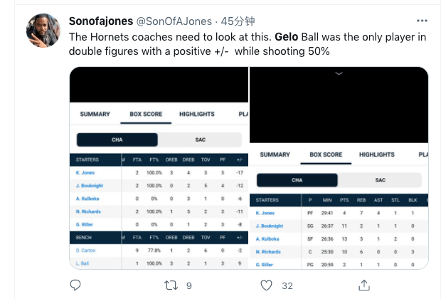Open Sonofajones profile avatar picture
Viewport: 441px width, 299px height.
pos(43,31)
